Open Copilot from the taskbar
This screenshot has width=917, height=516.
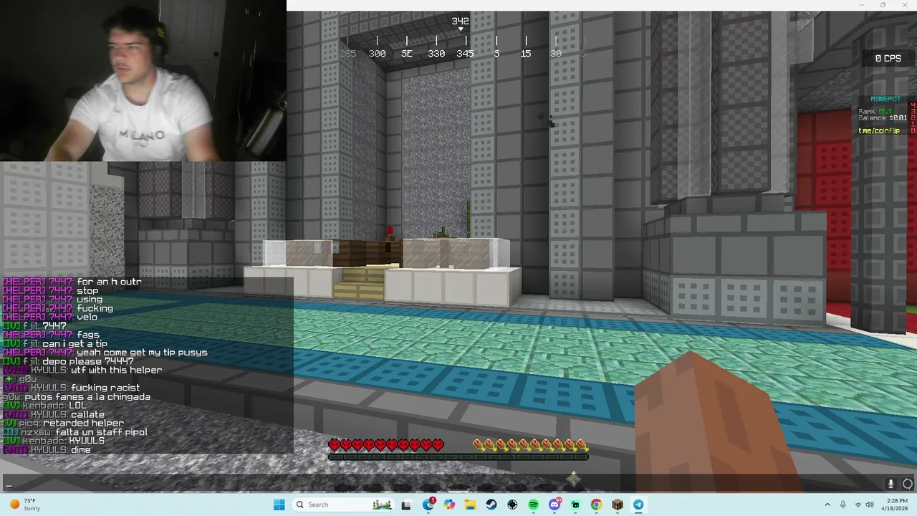(449, 505)
